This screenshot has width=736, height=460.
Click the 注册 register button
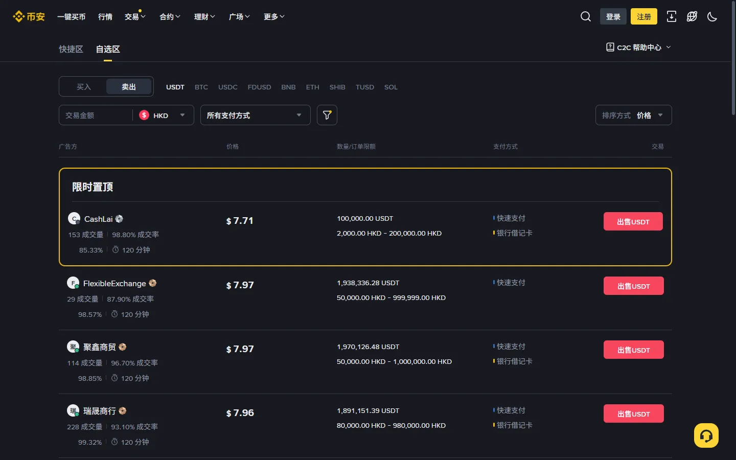[x=644, y=17]
